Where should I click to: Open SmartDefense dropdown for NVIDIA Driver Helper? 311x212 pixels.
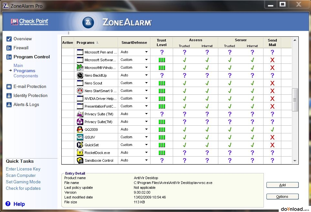pos(146,98)
